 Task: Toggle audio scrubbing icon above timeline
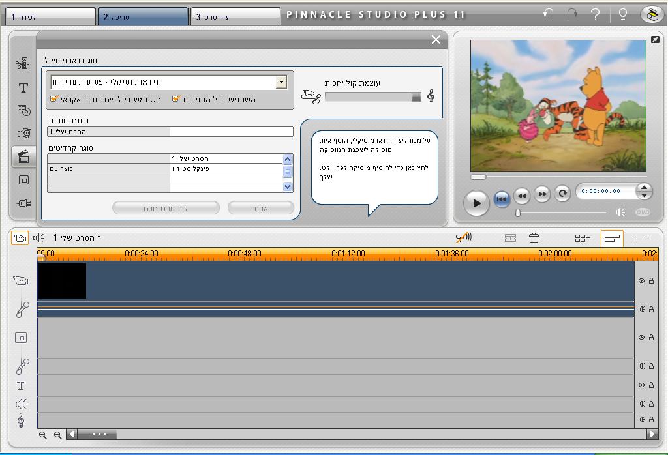click(464, 237)
